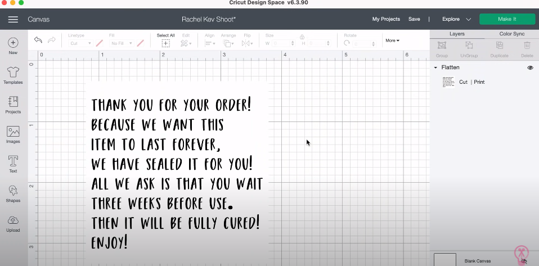Click the New project icon
This screenshot has height=266, width=539.
click(13, 43)
